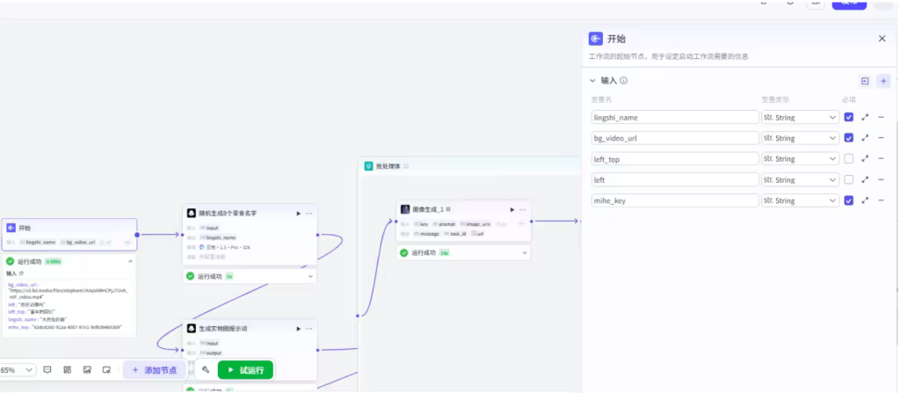Toggle required checkbox for mihe_key

click(x=848, y=200)
